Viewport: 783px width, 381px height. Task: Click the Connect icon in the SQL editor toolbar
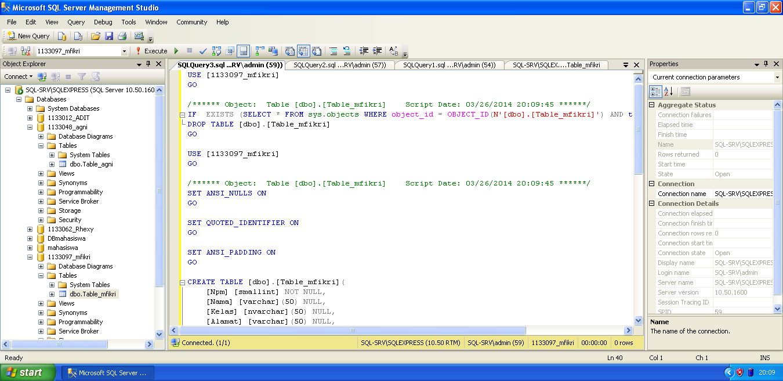pyautogui.click(x=12, y=51)
